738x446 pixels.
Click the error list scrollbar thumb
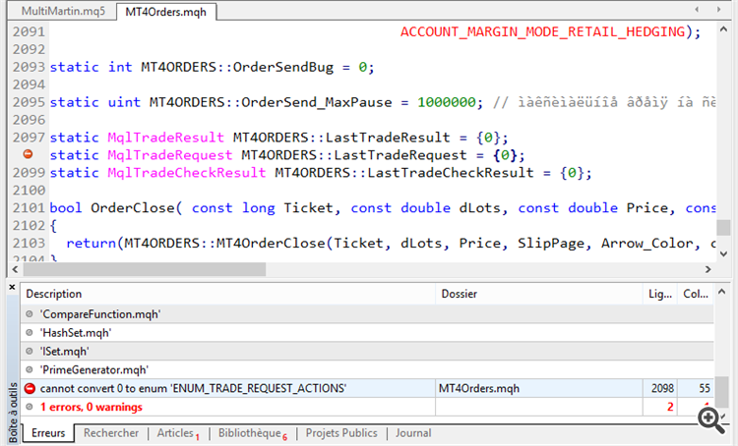tap(721, 392)
